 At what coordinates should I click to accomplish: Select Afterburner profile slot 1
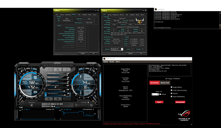[76, 105]
